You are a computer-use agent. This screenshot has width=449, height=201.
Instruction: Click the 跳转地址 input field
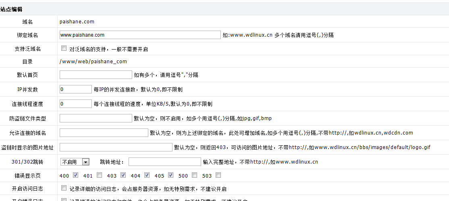coord(164,162)
